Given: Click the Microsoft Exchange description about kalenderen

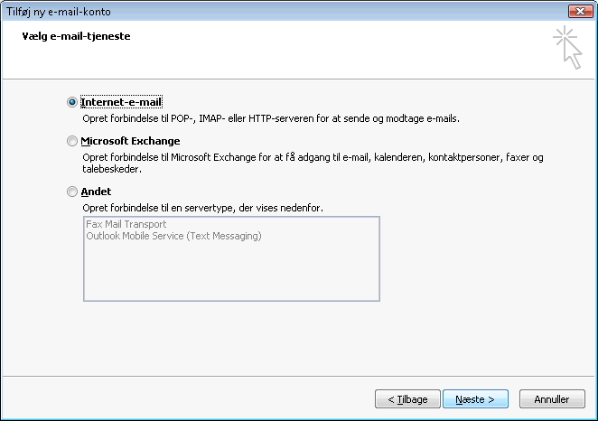Looking at the screenshot, I should coord(312,157).
